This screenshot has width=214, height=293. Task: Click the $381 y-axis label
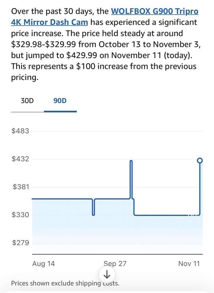click(x=21, y=187)
